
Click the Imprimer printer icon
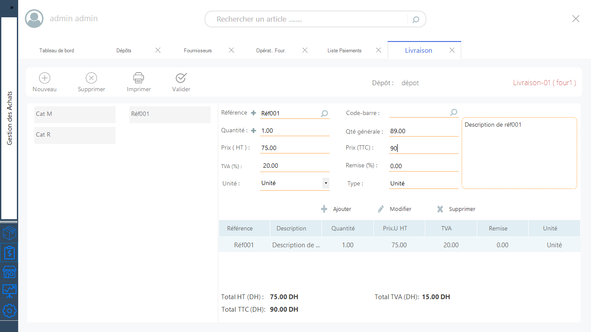pyautogui.click(x=138, y=78)
